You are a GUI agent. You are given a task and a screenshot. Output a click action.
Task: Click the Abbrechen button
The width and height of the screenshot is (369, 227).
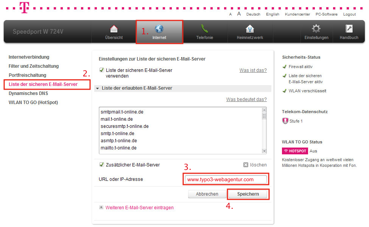click(x=207, y=194)
